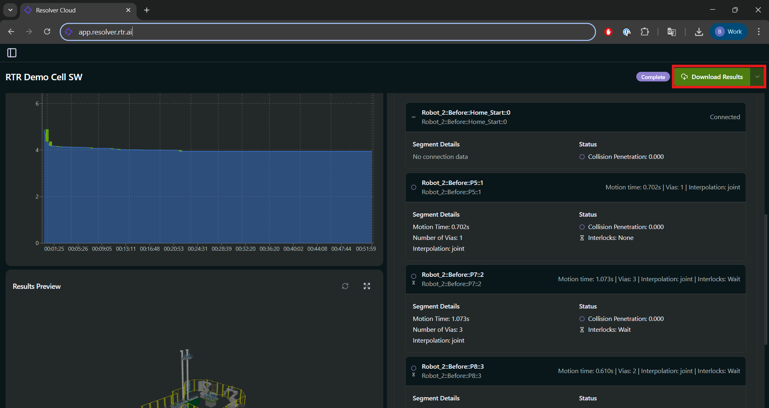Open the password manager extension icon
Screen dimensions: 769x408
click(627, 32)
